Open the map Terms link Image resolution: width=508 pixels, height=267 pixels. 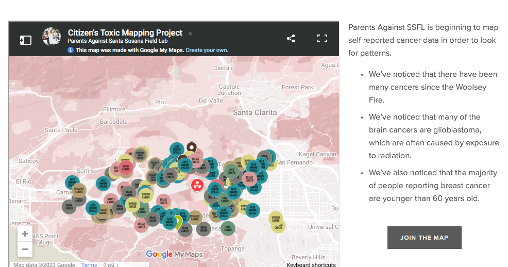pos(89,264)
